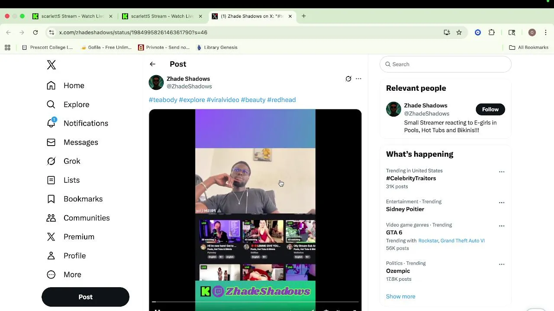Image resolution: width=554 pixels, height=311 pixels.
Task: Open the Gofile bookmark
Action: tap(106, 48)
